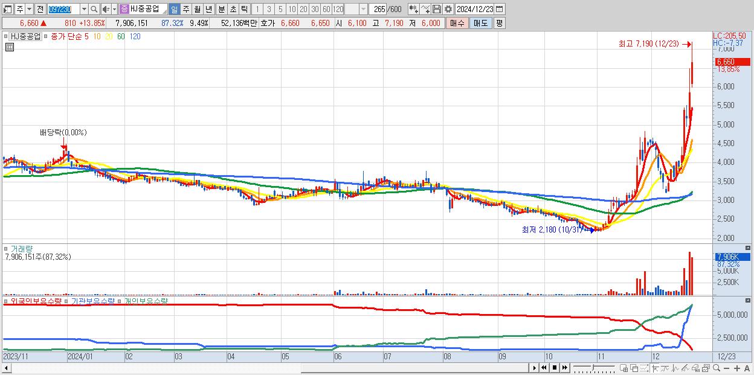The height and width of the screenshot is (375, 754).
Task: Click the 매수 buy button
Action: 457,23
